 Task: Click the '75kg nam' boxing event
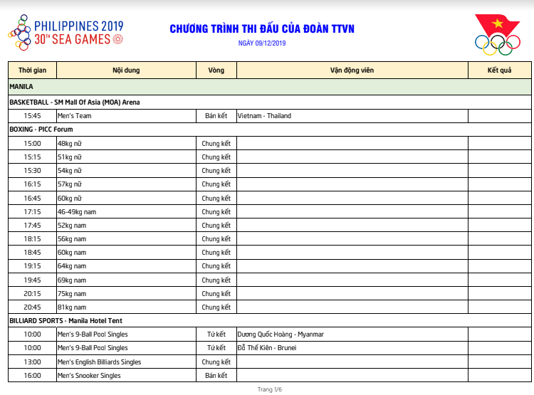click(126, 293)
